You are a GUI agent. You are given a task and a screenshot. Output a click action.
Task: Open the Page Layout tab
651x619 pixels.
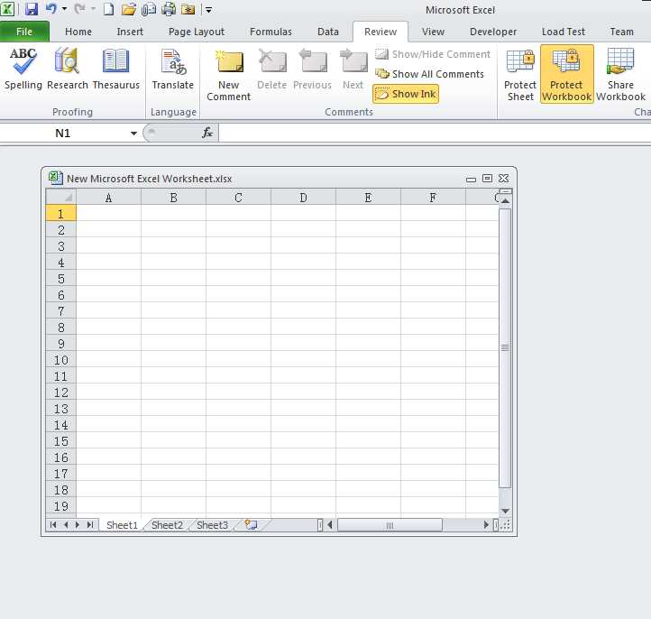pos(197,32)
